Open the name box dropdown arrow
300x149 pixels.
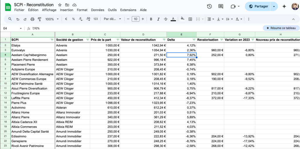[21, 29]
